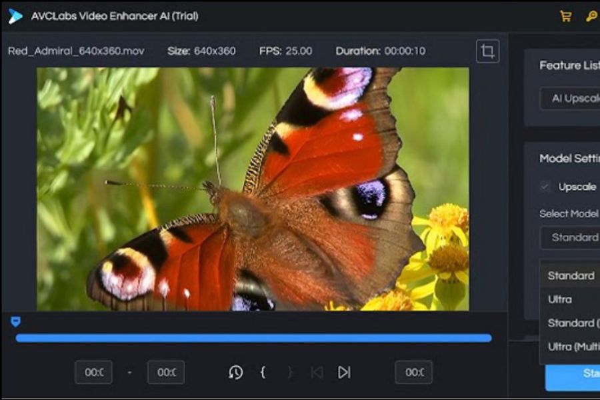600x400 pixels.
Task: Set trim end with right brace icon
Action: pos(289,372)
